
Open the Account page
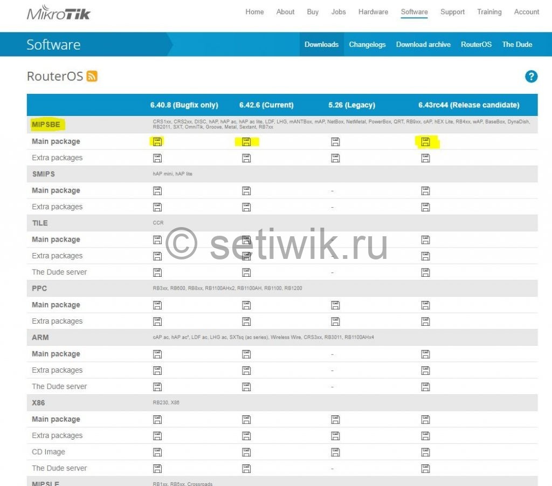[526, 12]
